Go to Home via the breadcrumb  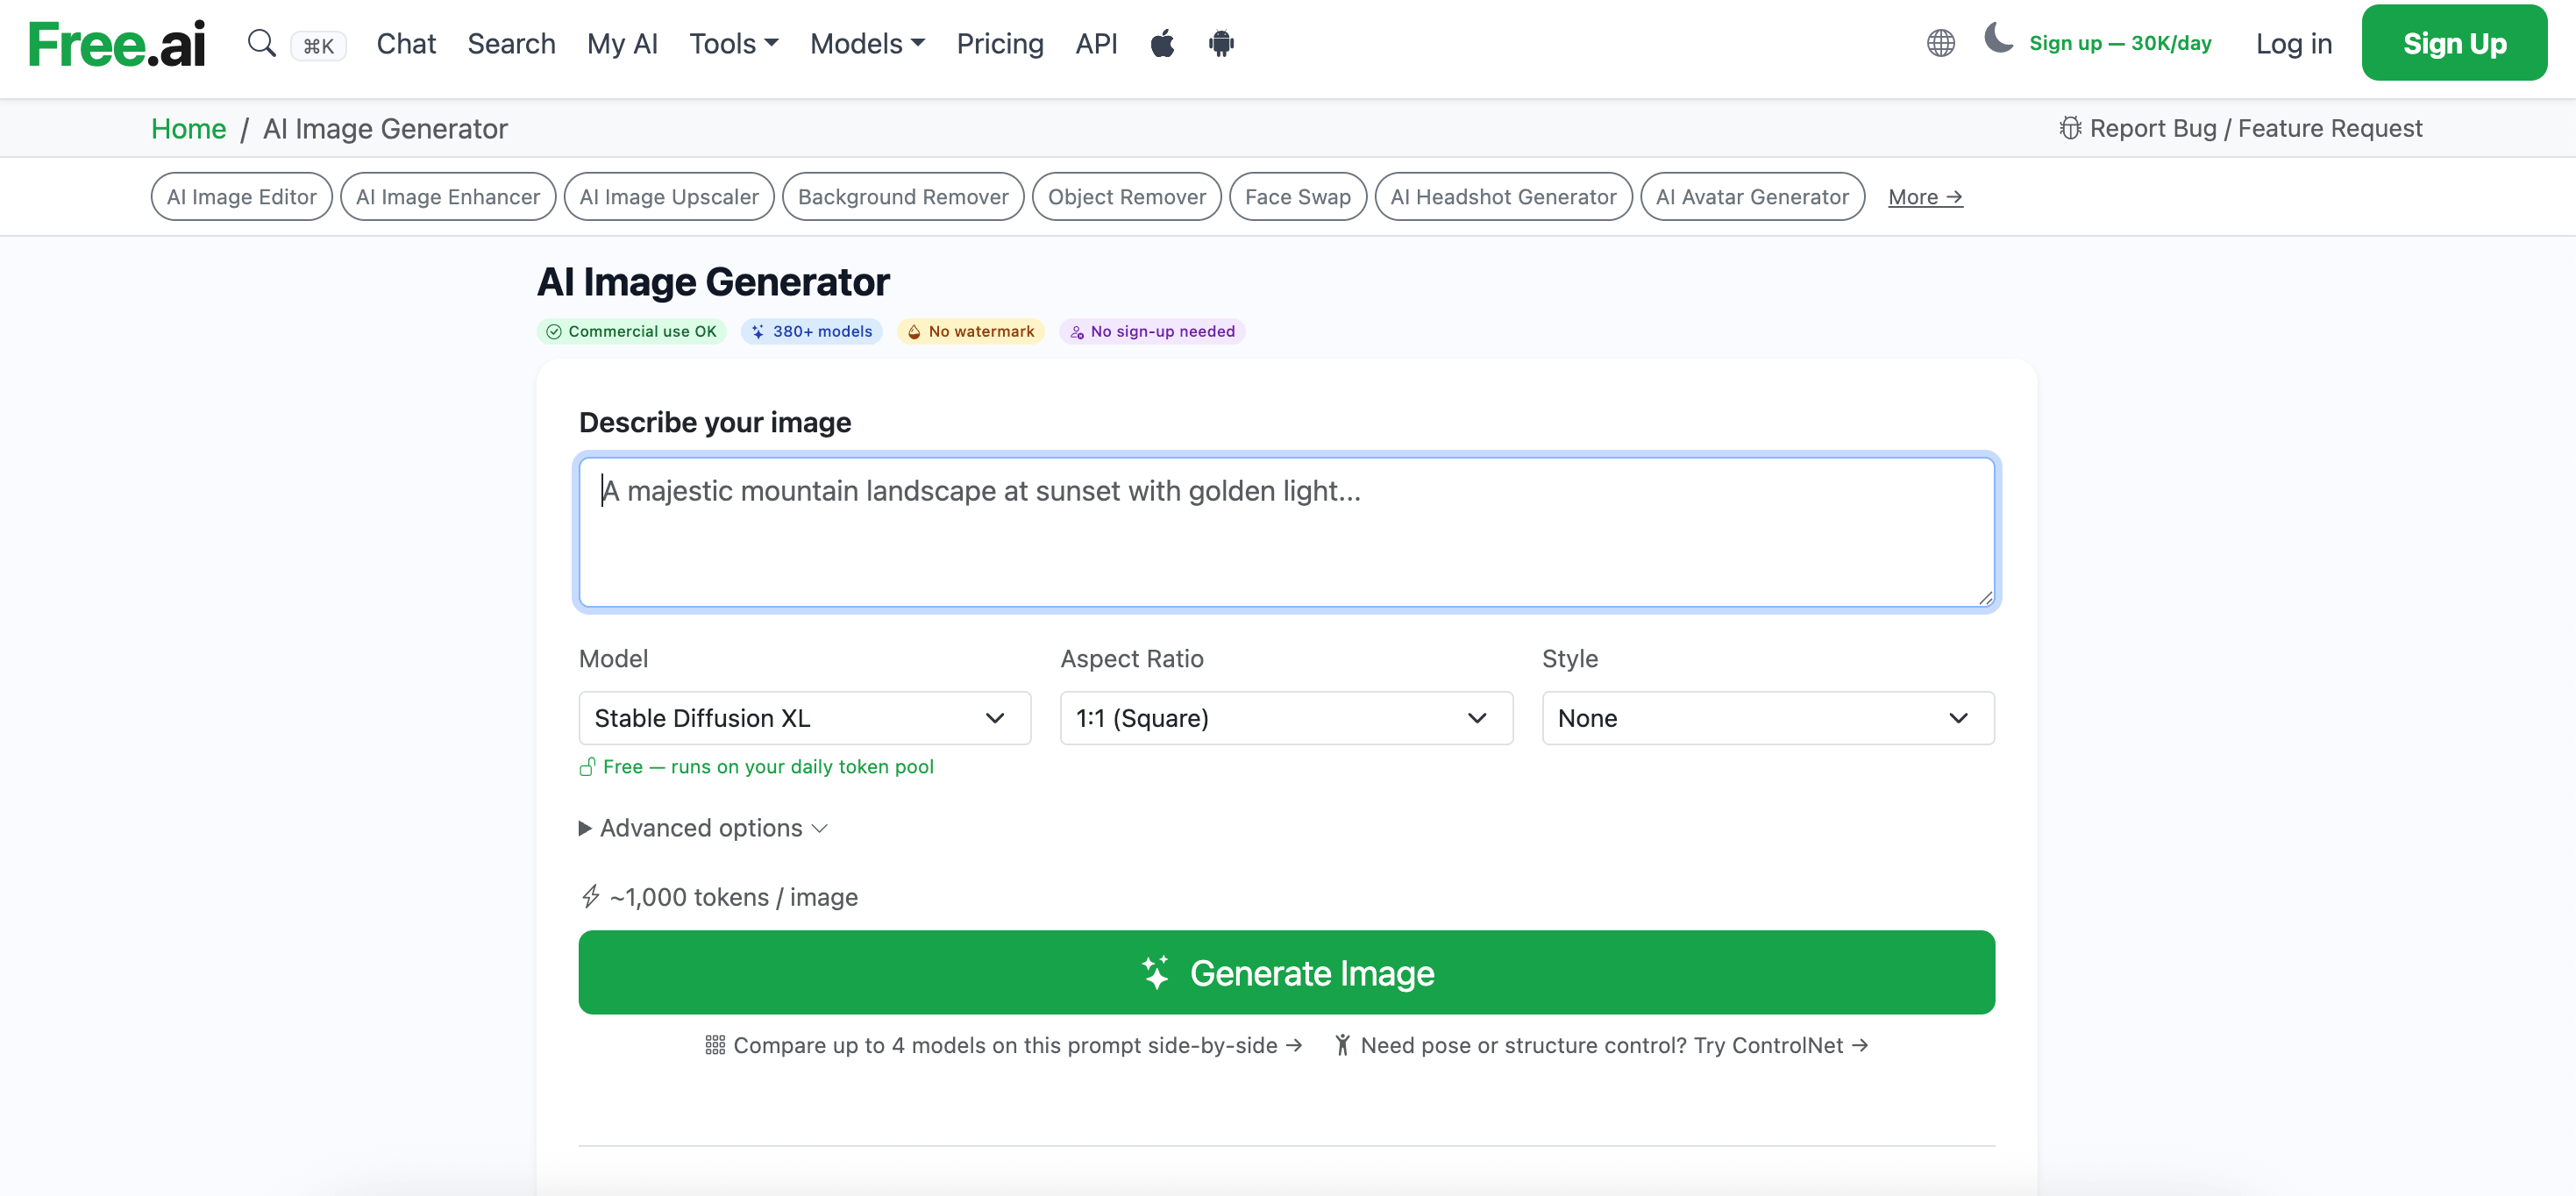[x=189, y=128]
